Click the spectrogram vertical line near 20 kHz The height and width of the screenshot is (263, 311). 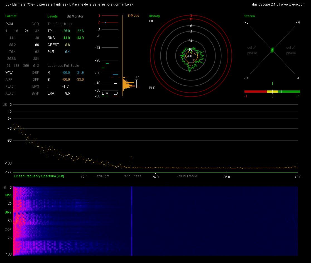click(x=131, y=221)
